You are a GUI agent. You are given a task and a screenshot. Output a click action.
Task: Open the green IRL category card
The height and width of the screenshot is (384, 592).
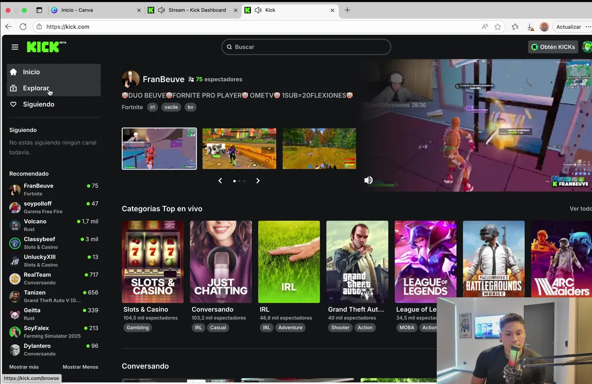(x=289, y=262)
